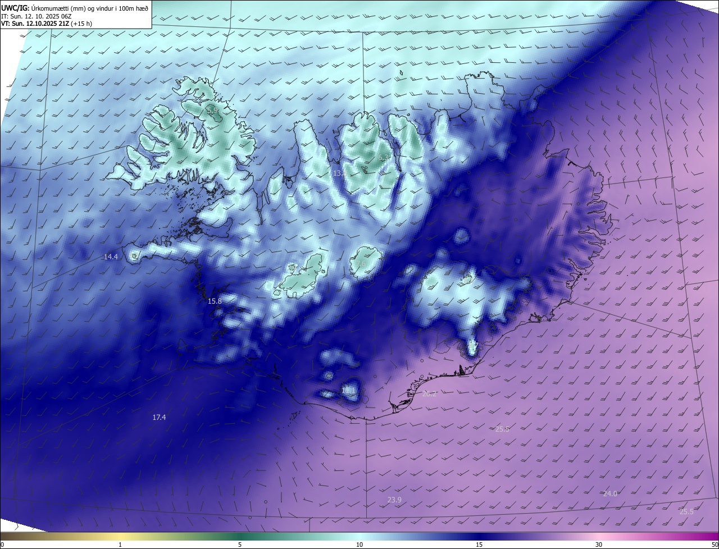The height and width of the screenshot is (549, 719).
Task: Click the color scale tick label 50
Action: coord(715,545)
